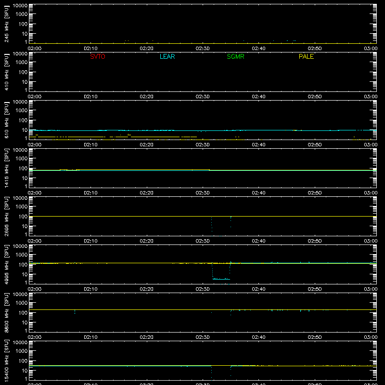
Task: Select the 1415 MHz [SFU] axis label
Action: pos(6,168)
